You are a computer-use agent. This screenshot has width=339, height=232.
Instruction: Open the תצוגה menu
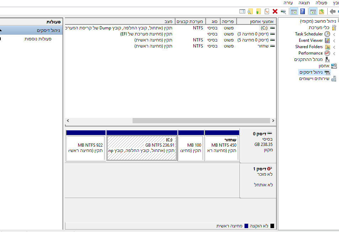304,3
